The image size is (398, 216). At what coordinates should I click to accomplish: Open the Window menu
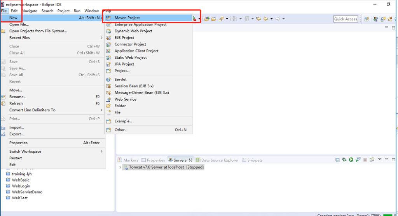(x=91, y=10)
